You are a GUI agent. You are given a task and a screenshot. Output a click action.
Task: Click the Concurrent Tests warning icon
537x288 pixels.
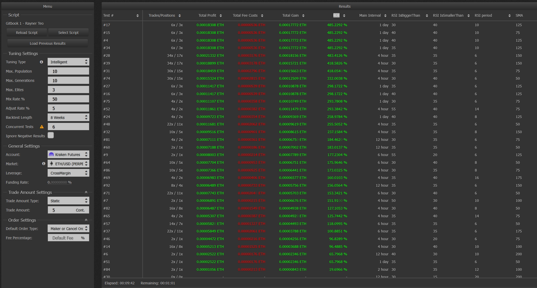(x=42, y=127)
